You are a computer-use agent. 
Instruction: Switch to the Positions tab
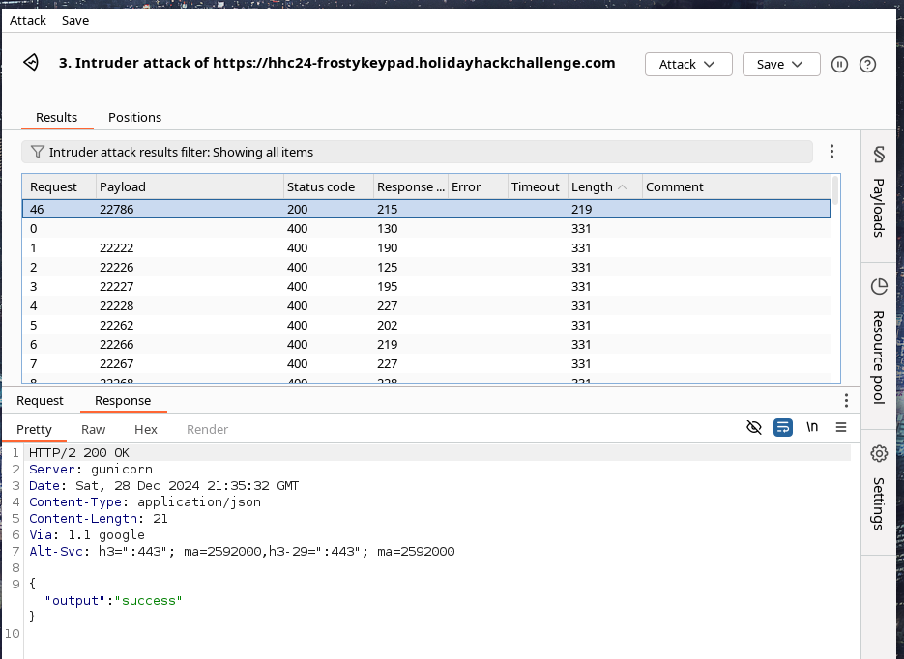(x=135, y=118)
